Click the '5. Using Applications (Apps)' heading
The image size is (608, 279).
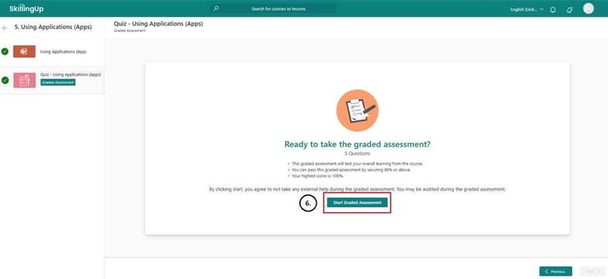[53, 27]
